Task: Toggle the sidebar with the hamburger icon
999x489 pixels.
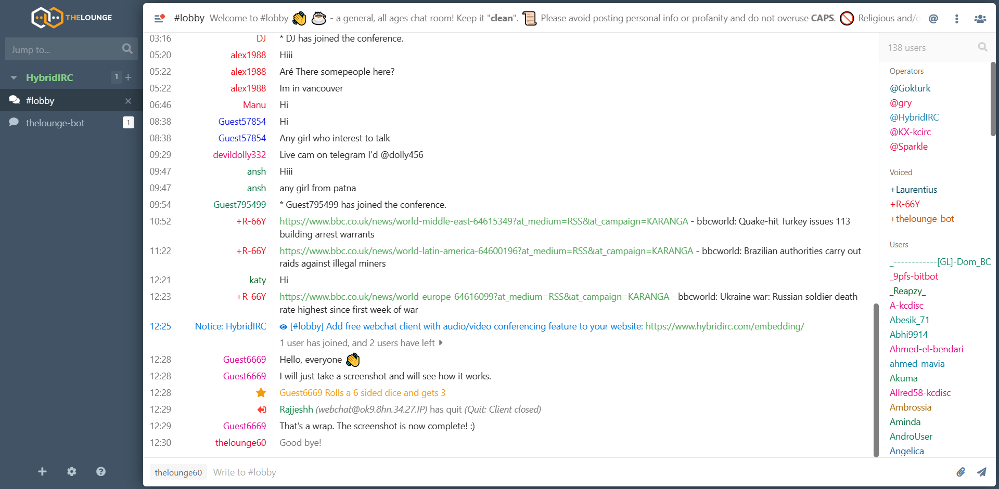Action: (159, 18)
